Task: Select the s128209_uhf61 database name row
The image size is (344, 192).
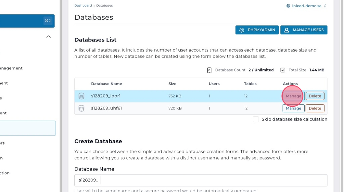Action: pos(106,108)
